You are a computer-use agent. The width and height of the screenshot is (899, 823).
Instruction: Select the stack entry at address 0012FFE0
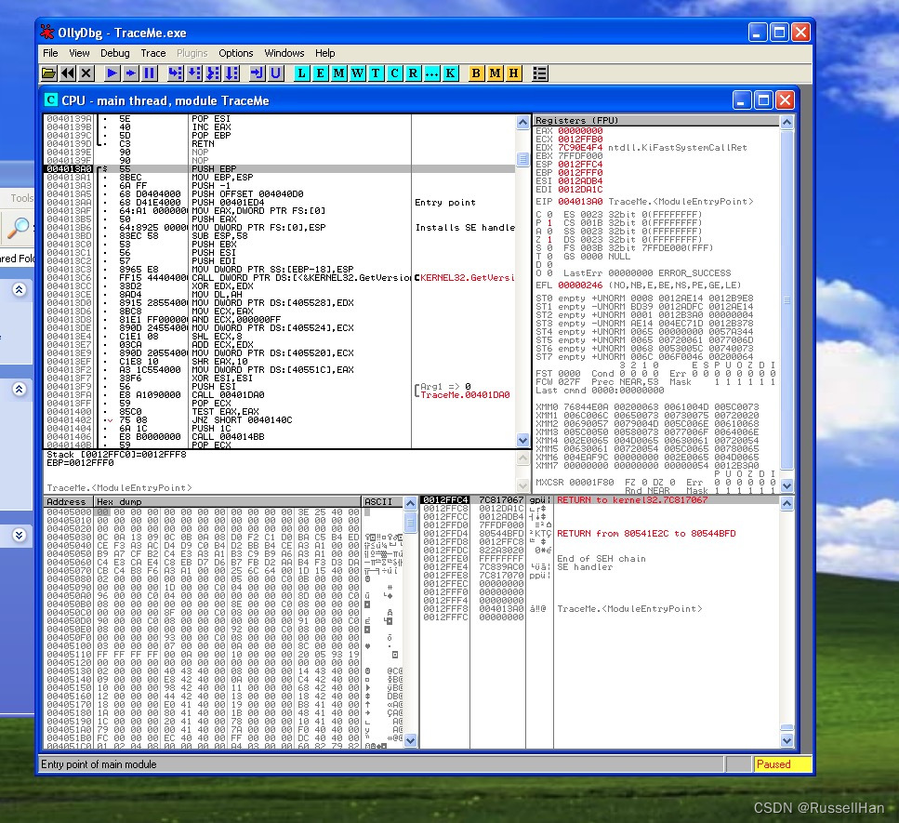pyautogui.click(x=599, y=558)
